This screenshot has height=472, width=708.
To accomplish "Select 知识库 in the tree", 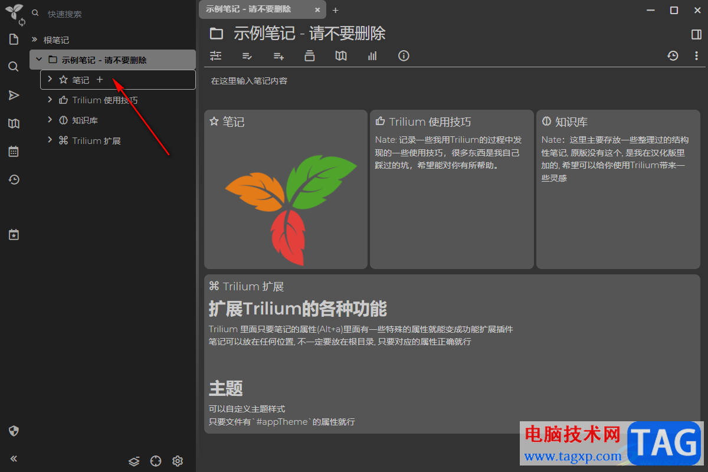I will coord(85,120).
